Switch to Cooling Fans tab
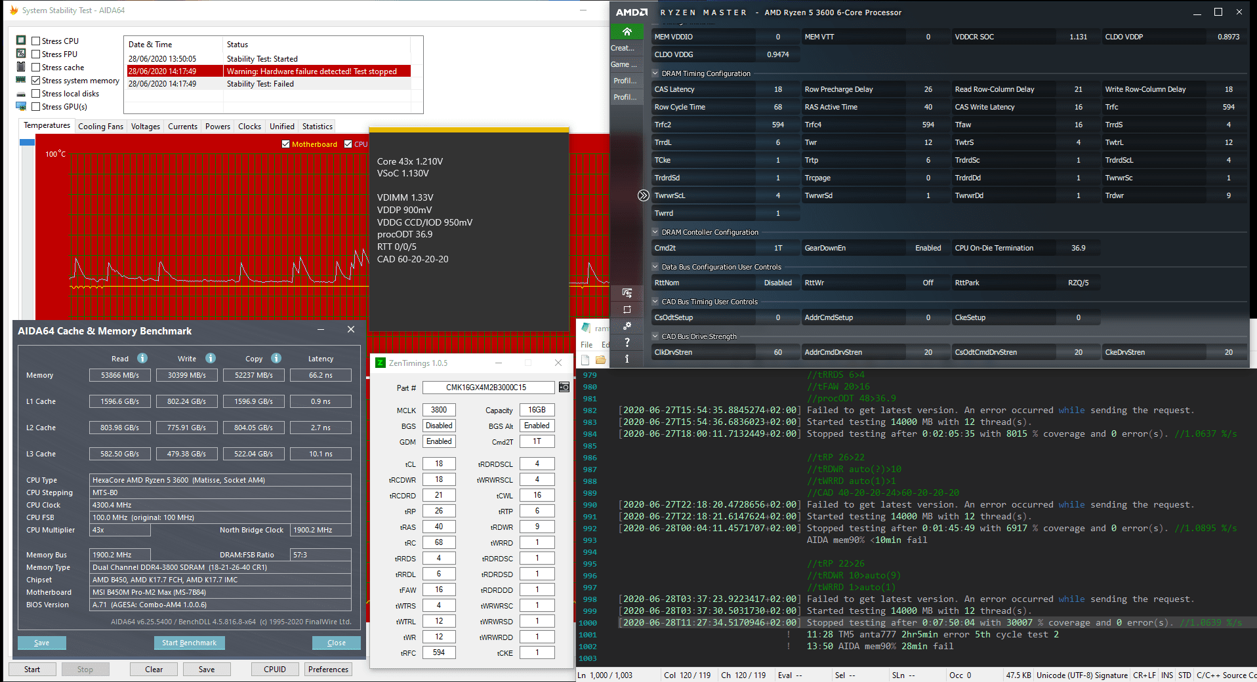This screenshot has width=1257, height=682. tap(100, 127)
